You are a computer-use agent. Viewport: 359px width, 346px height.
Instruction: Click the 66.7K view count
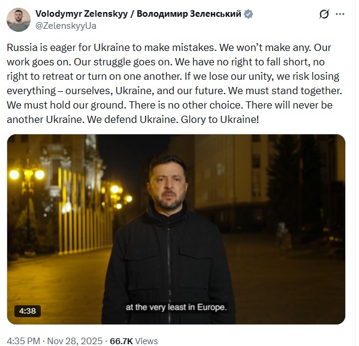[121, 341]
